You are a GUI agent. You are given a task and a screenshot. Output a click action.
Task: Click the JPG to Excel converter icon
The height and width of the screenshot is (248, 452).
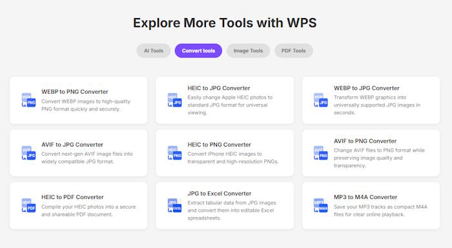click(175, 205)
